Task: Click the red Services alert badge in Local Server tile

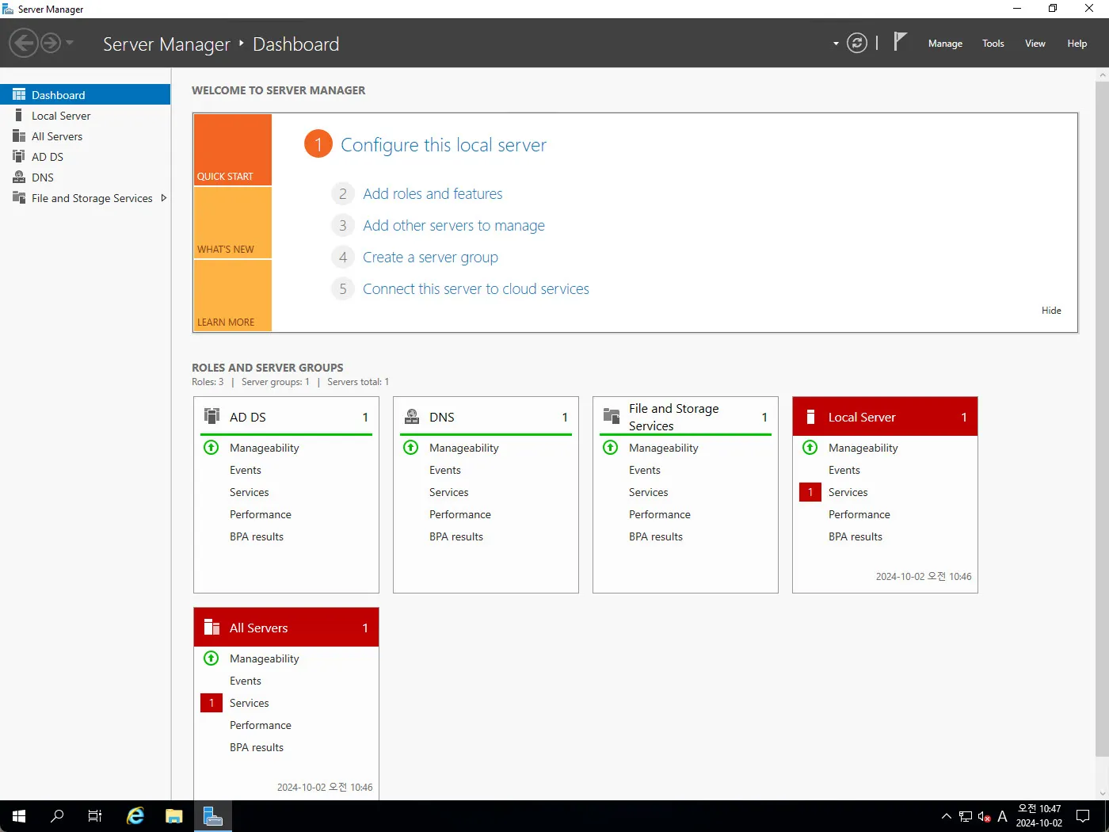Action: click(x=810, y=492)
